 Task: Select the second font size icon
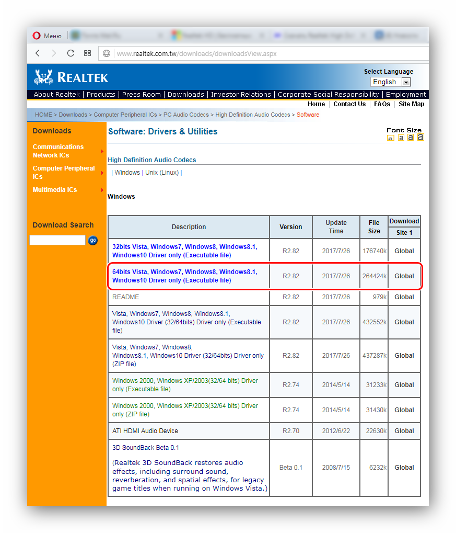pos(401,138)
